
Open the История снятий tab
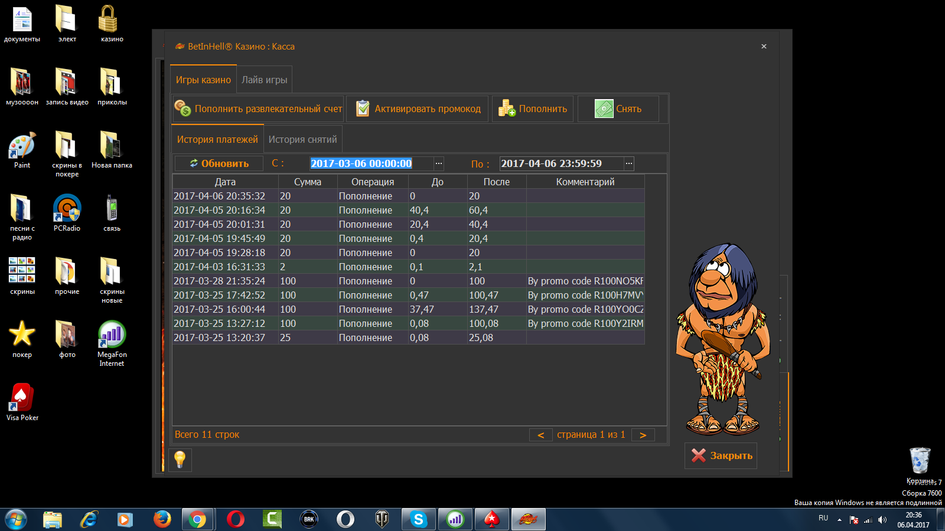pos(302,140)
